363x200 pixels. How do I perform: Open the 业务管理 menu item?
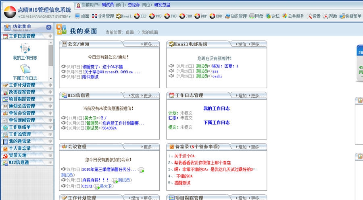pyautogui.click(x=103, y=17)
